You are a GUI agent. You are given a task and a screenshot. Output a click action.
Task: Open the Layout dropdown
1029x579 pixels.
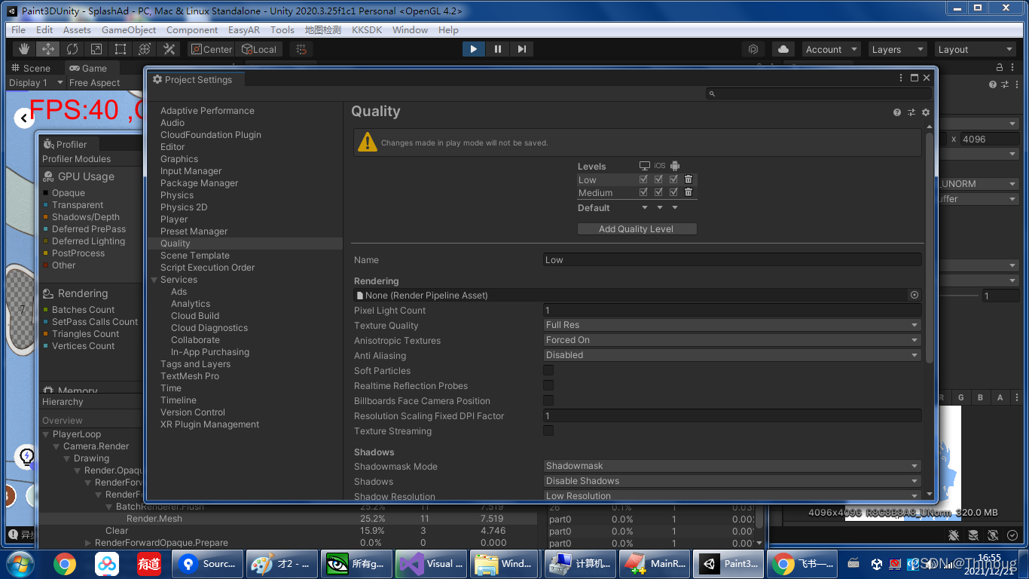click(x=975, y=49)
